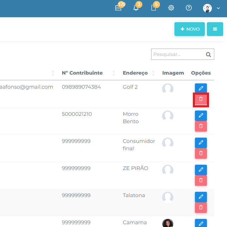Open the document icon with 5 badge
The image size is (227, 227).
[x=153, y=8]
